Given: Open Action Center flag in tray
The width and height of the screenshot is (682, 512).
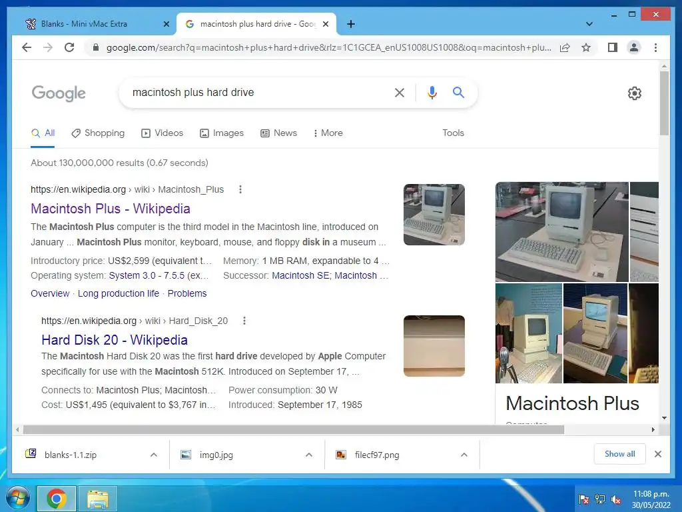Looking at the screenshot, I should coord(584,499).
